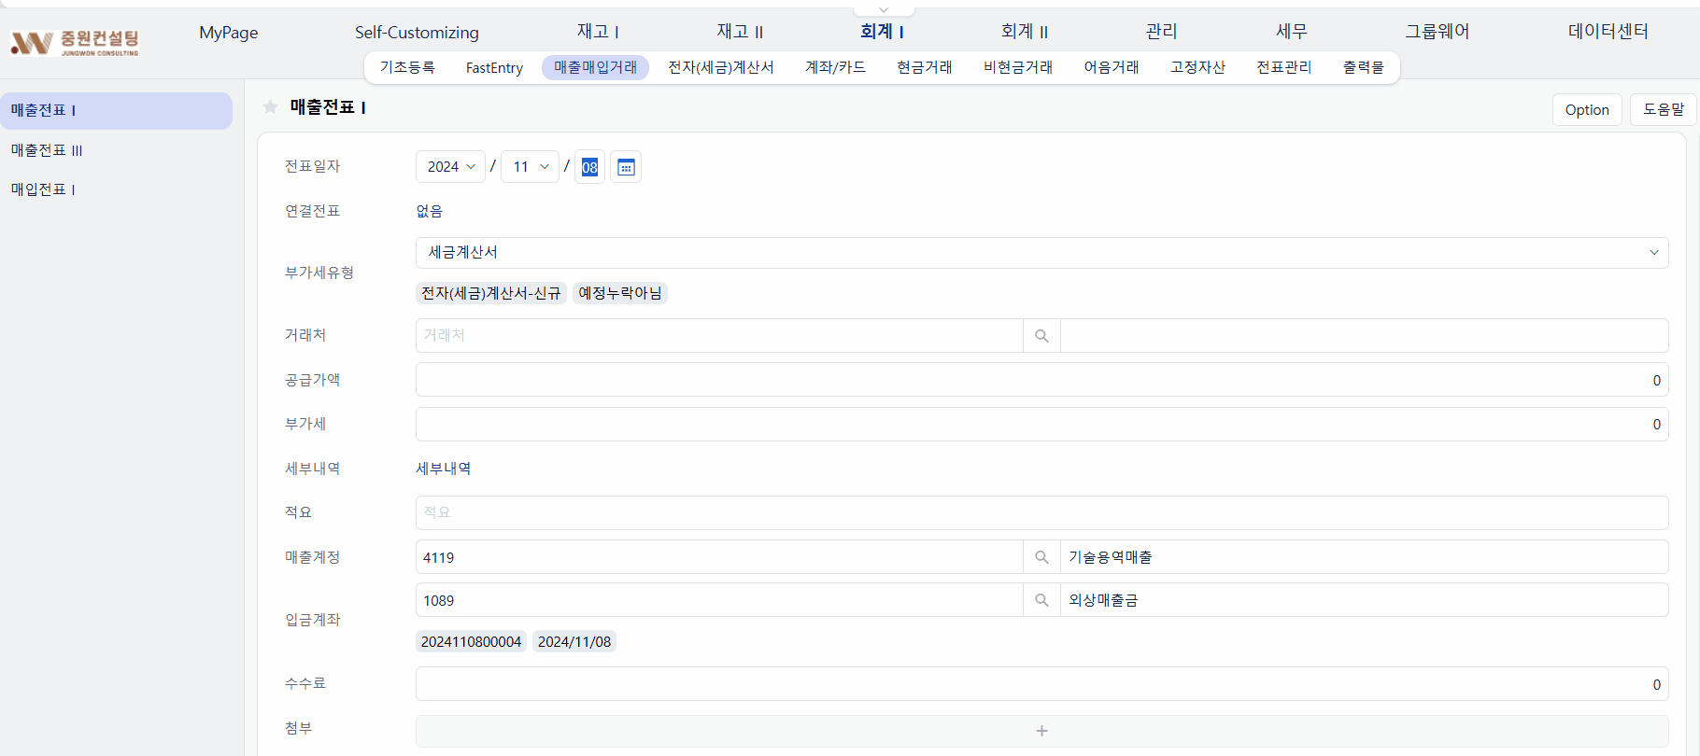Click the 공급가액 amount field
The image size is (1700, 756).
click(1041, 380)
